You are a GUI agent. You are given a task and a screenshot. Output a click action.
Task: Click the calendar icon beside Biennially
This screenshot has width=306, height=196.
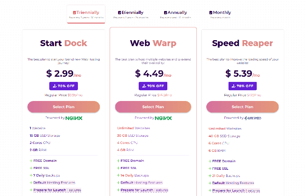[120, 13]
